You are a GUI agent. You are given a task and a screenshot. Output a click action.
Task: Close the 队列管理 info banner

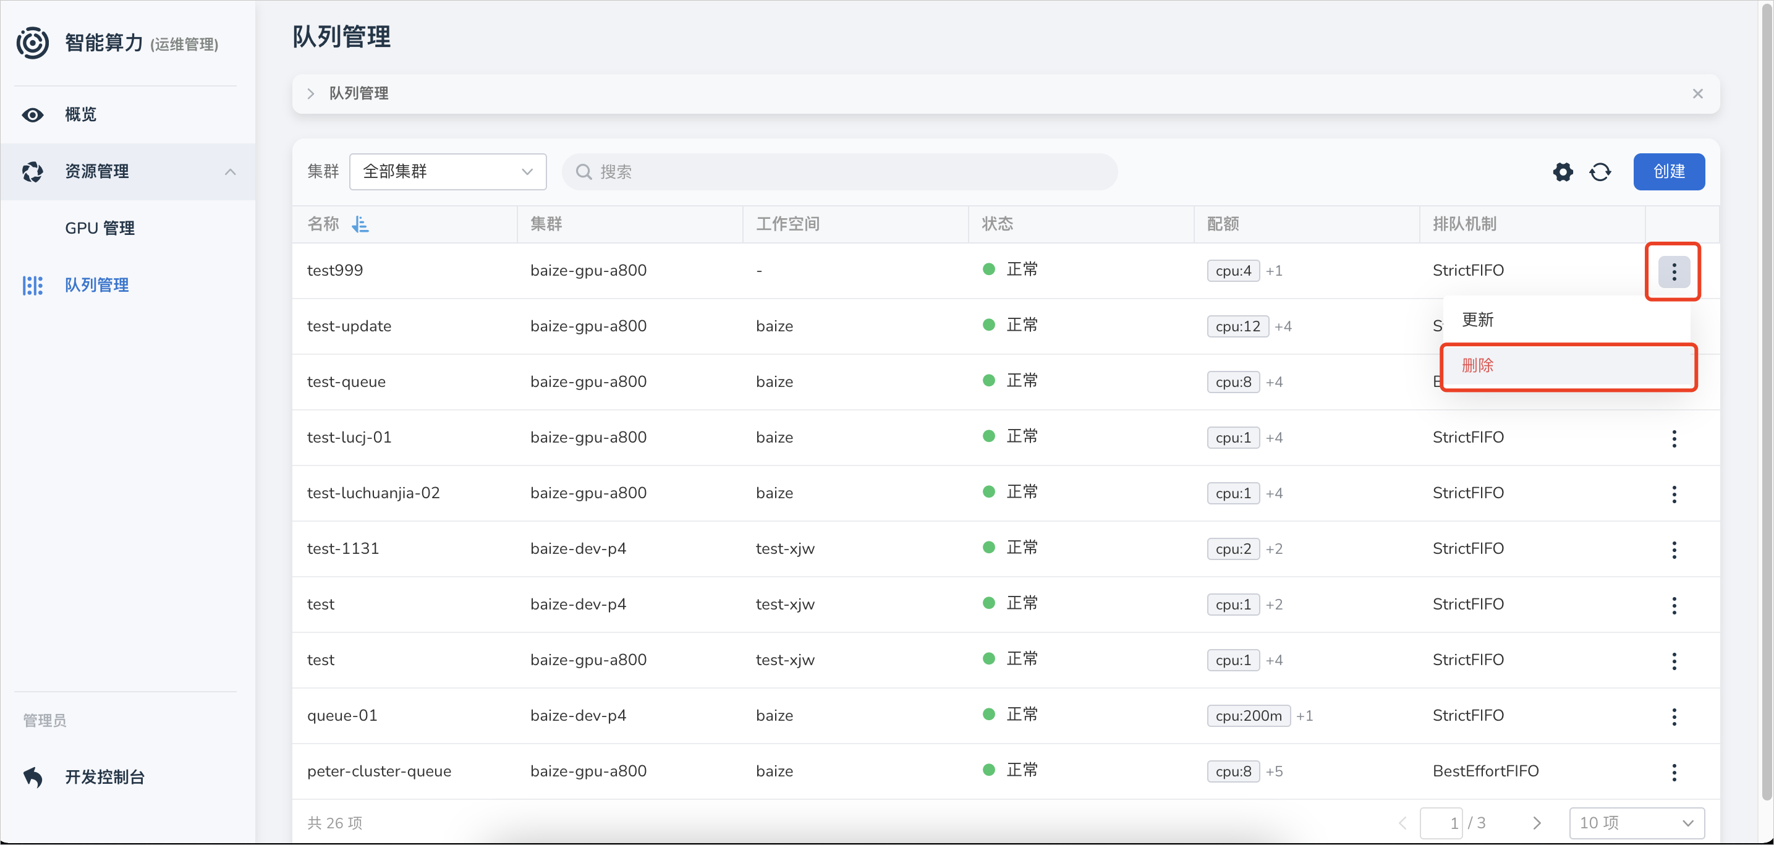point(1697,94)
